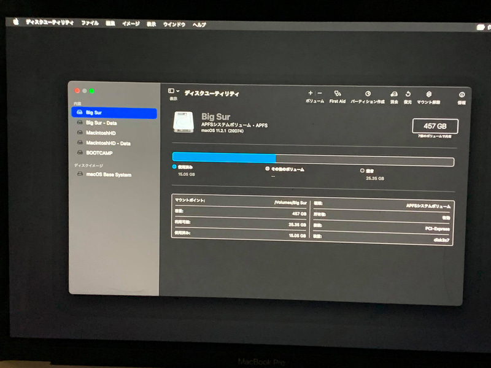This screenshot has width=491, height=368.
Task: Click the Big Sur volume title heading
Action: click(x=216, y=117)
